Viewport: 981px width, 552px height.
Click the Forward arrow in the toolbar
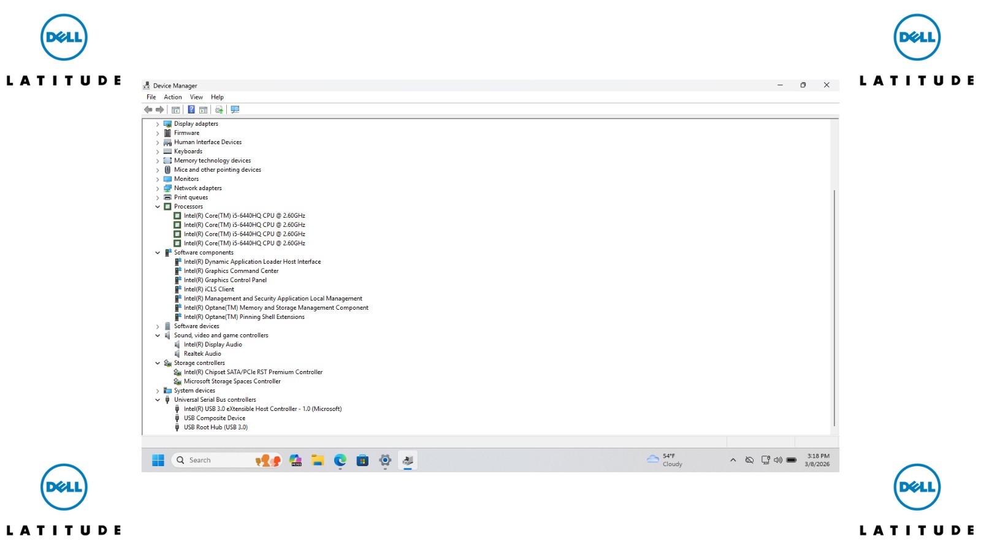160,110
